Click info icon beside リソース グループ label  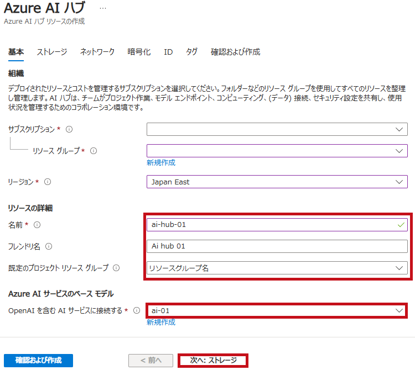point(94,151)
